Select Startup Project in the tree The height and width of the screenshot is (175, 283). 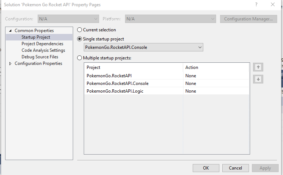coord(36,37)
